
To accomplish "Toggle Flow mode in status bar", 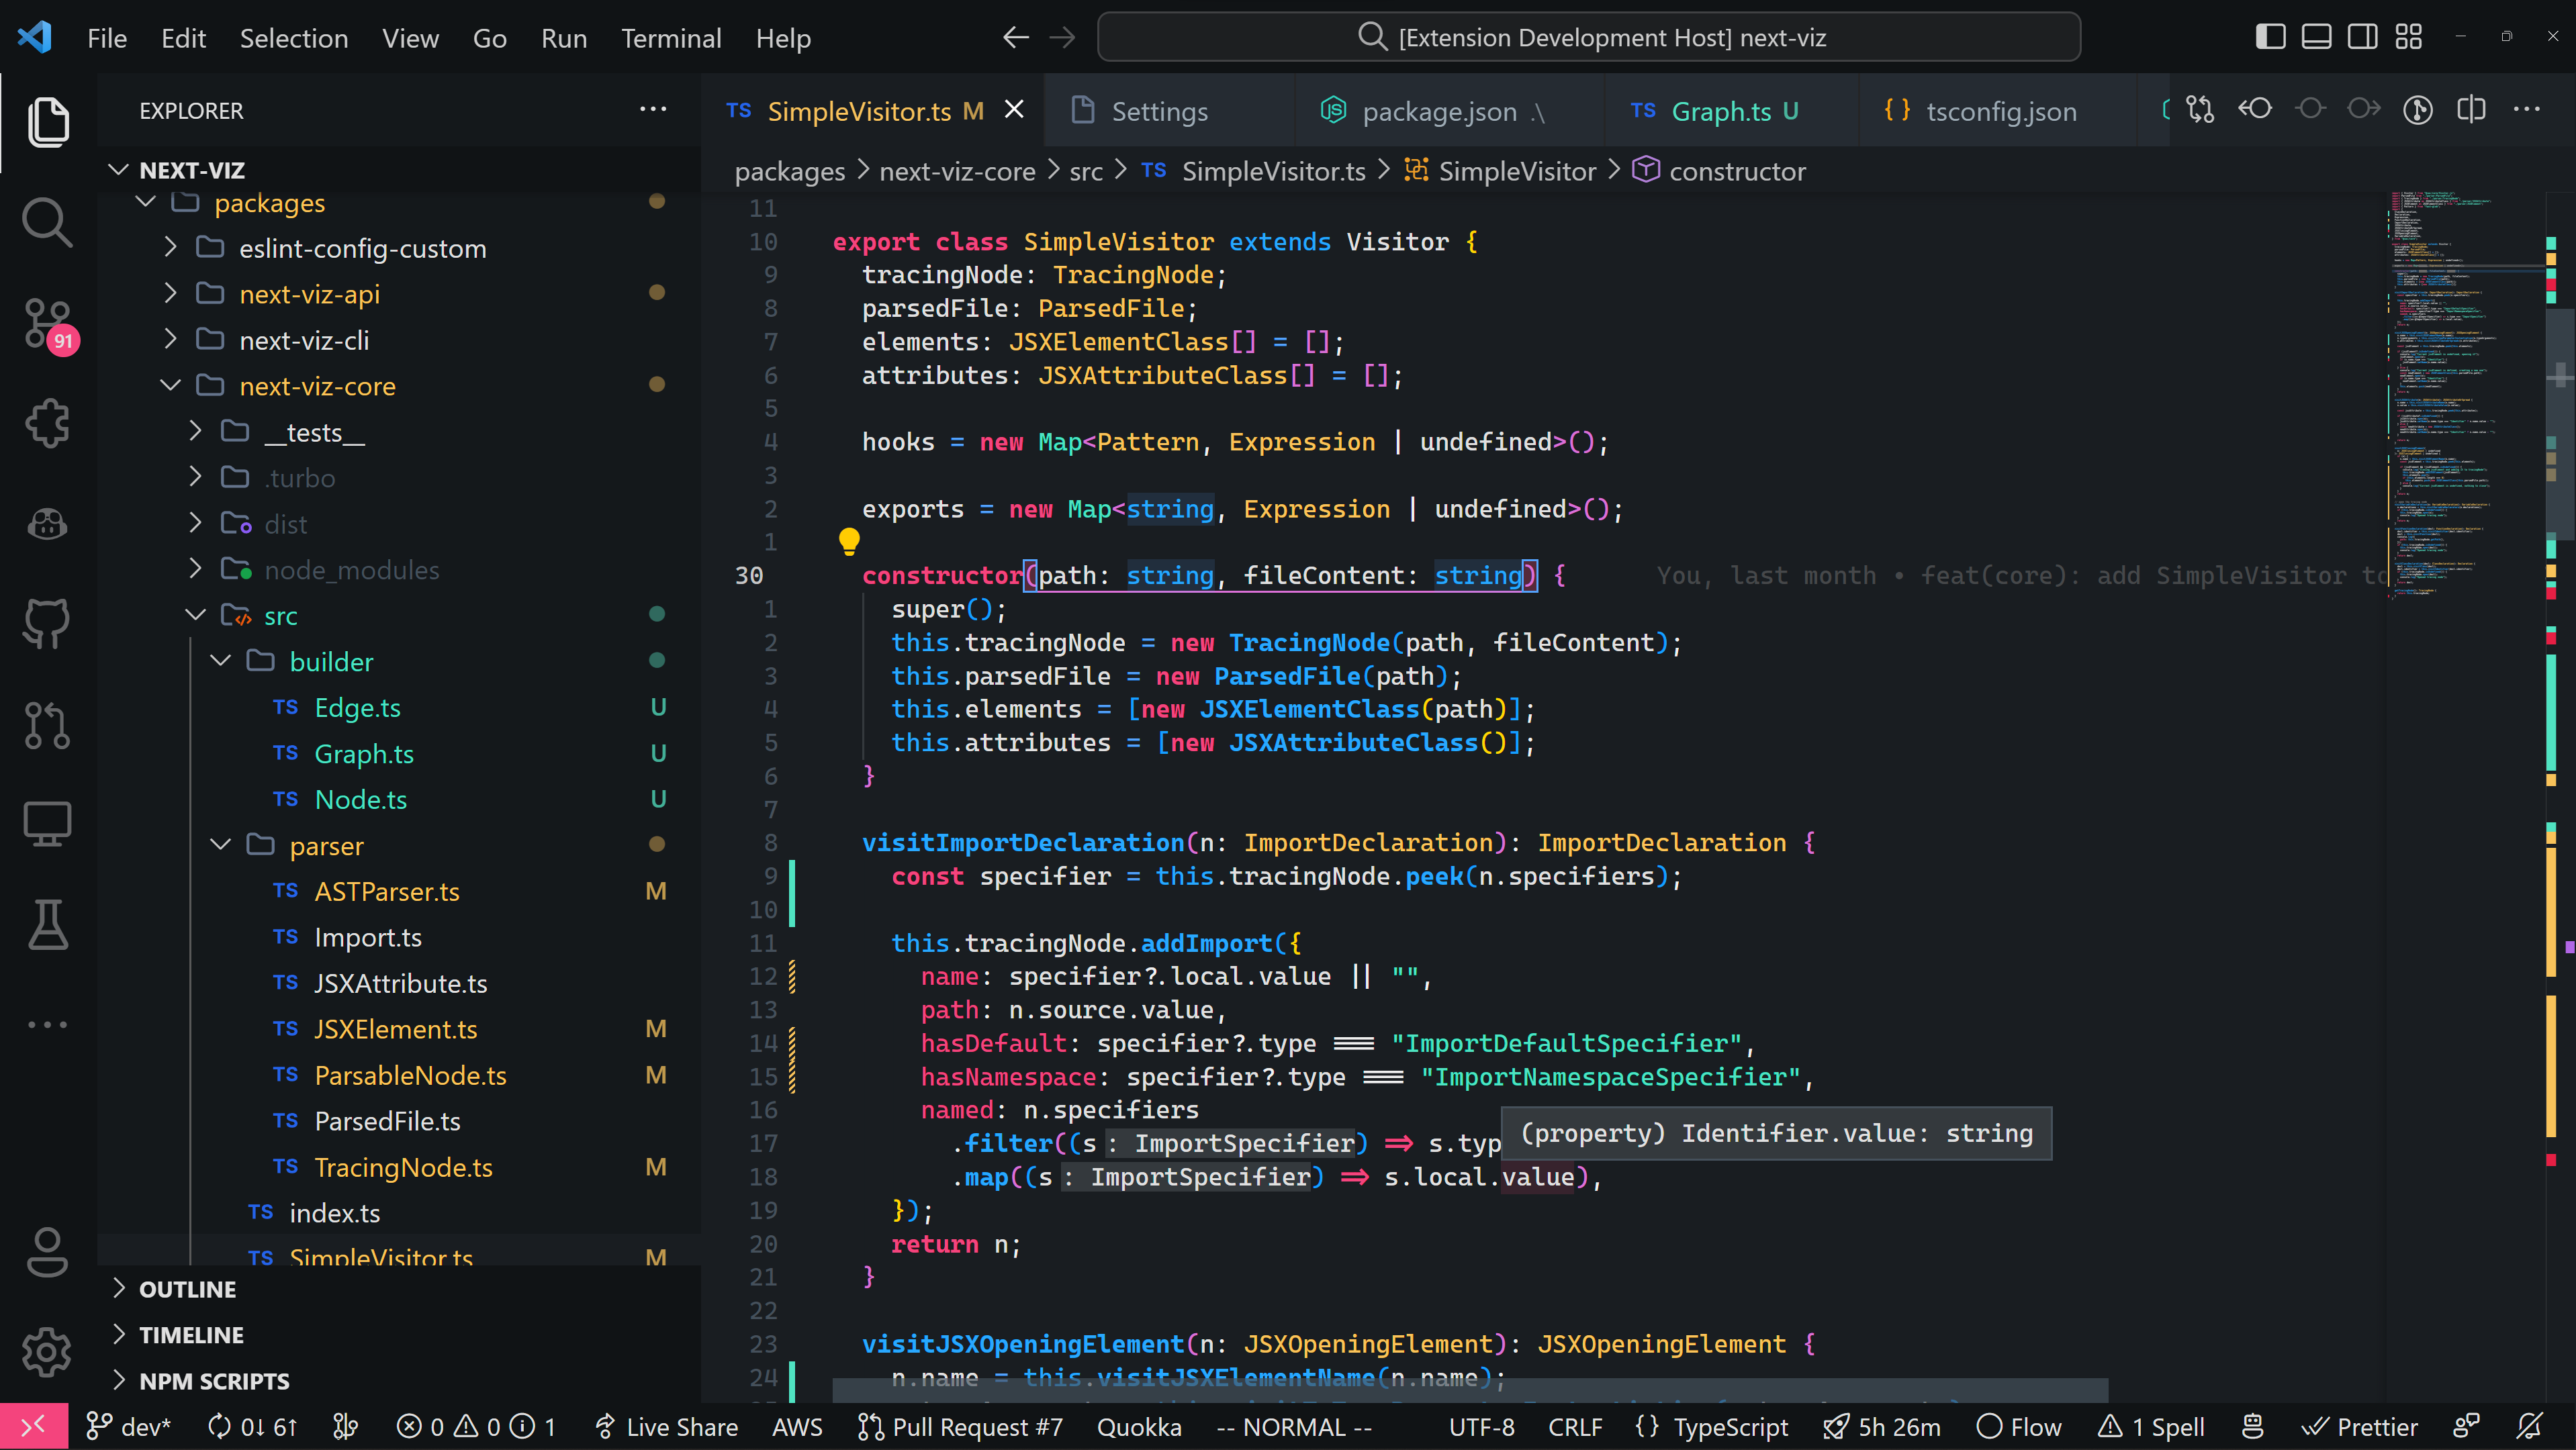I will pyautogui.click(x=2020, y=1426).
